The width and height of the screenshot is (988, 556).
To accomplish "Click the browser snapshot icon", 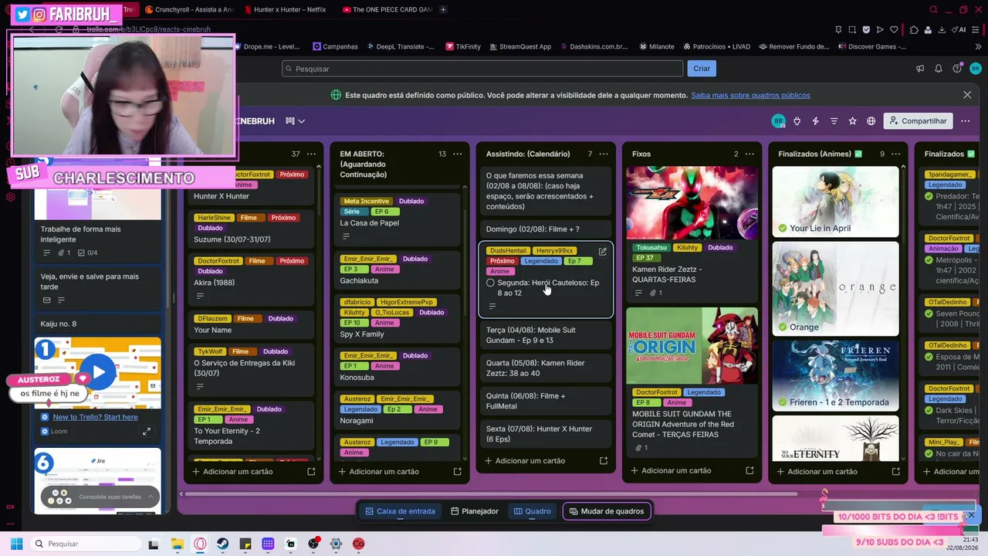I will point(852,29).
